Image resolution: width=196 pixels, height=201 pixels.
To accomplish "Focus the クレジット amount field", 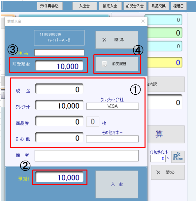I will click(59, 105).
